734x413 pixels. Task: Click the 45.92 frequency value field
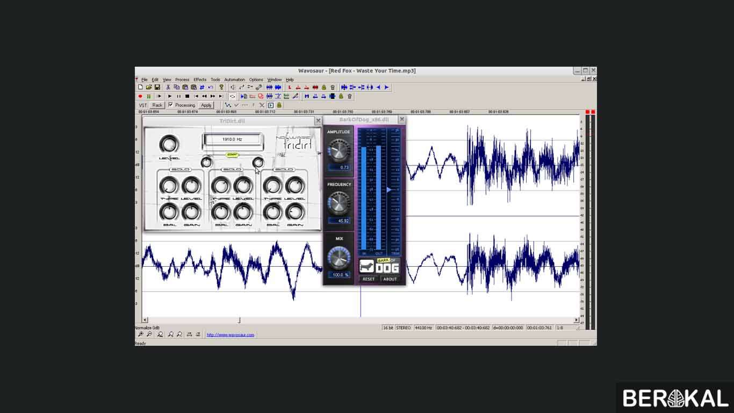pyautogui.click(x=340, y=220)
